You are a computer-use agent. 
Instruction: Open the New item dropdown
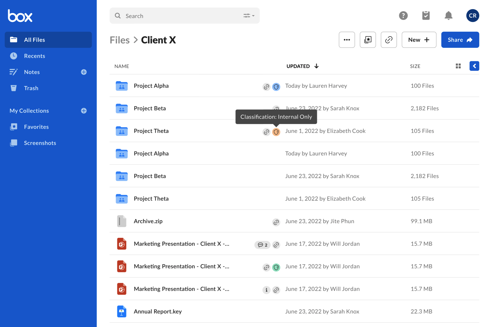tap(419, 40)
